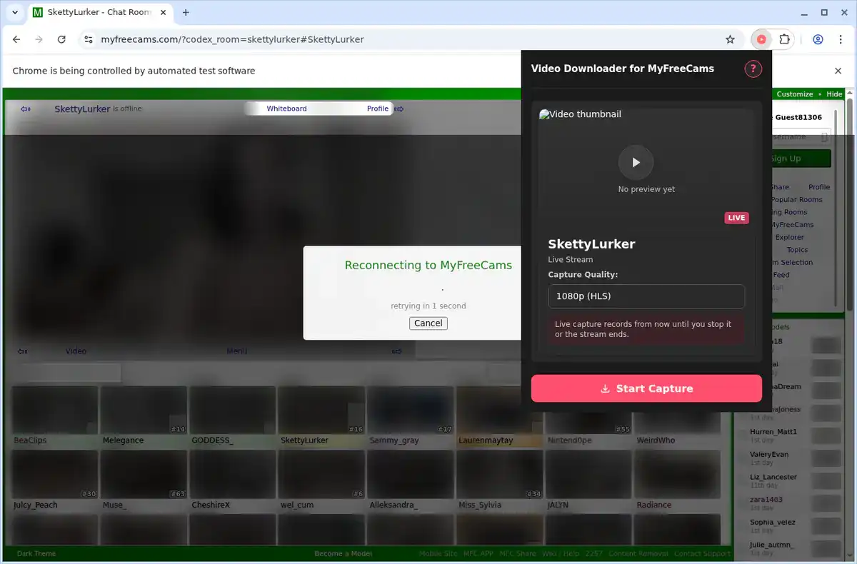
Task: Click the SkettyLurker model name in header
Action: pos(82,109)
